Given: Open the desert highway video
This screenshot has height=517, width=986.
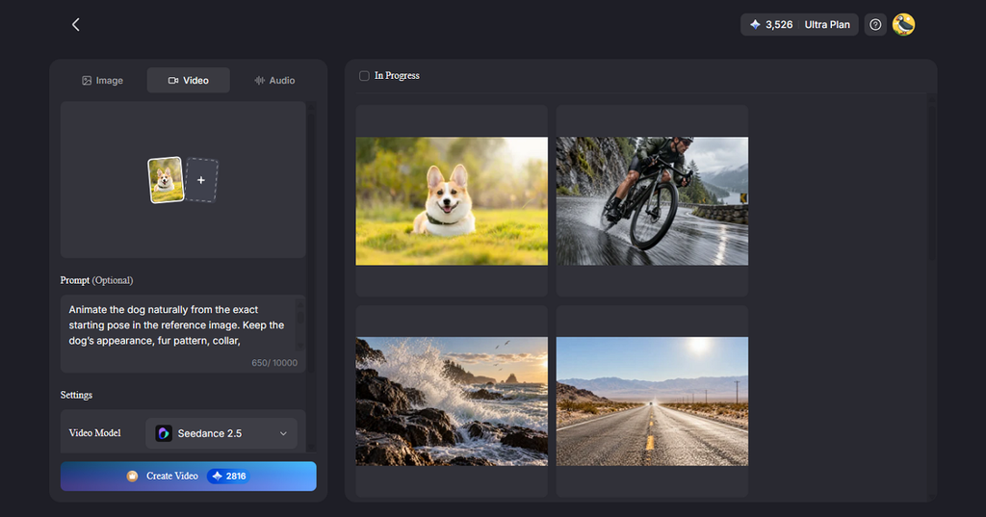Looking at the screenshot, I should pos(652,401).
